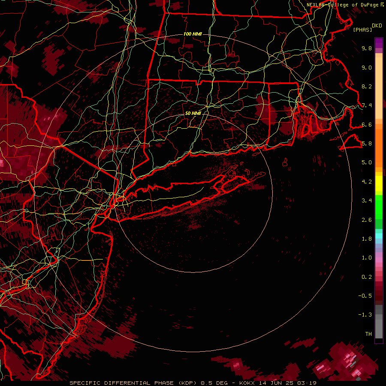This screenshot has width=386, height=386.
Task: Select the 5.0 value on the color scale
Action: click(x=367, y=163)
